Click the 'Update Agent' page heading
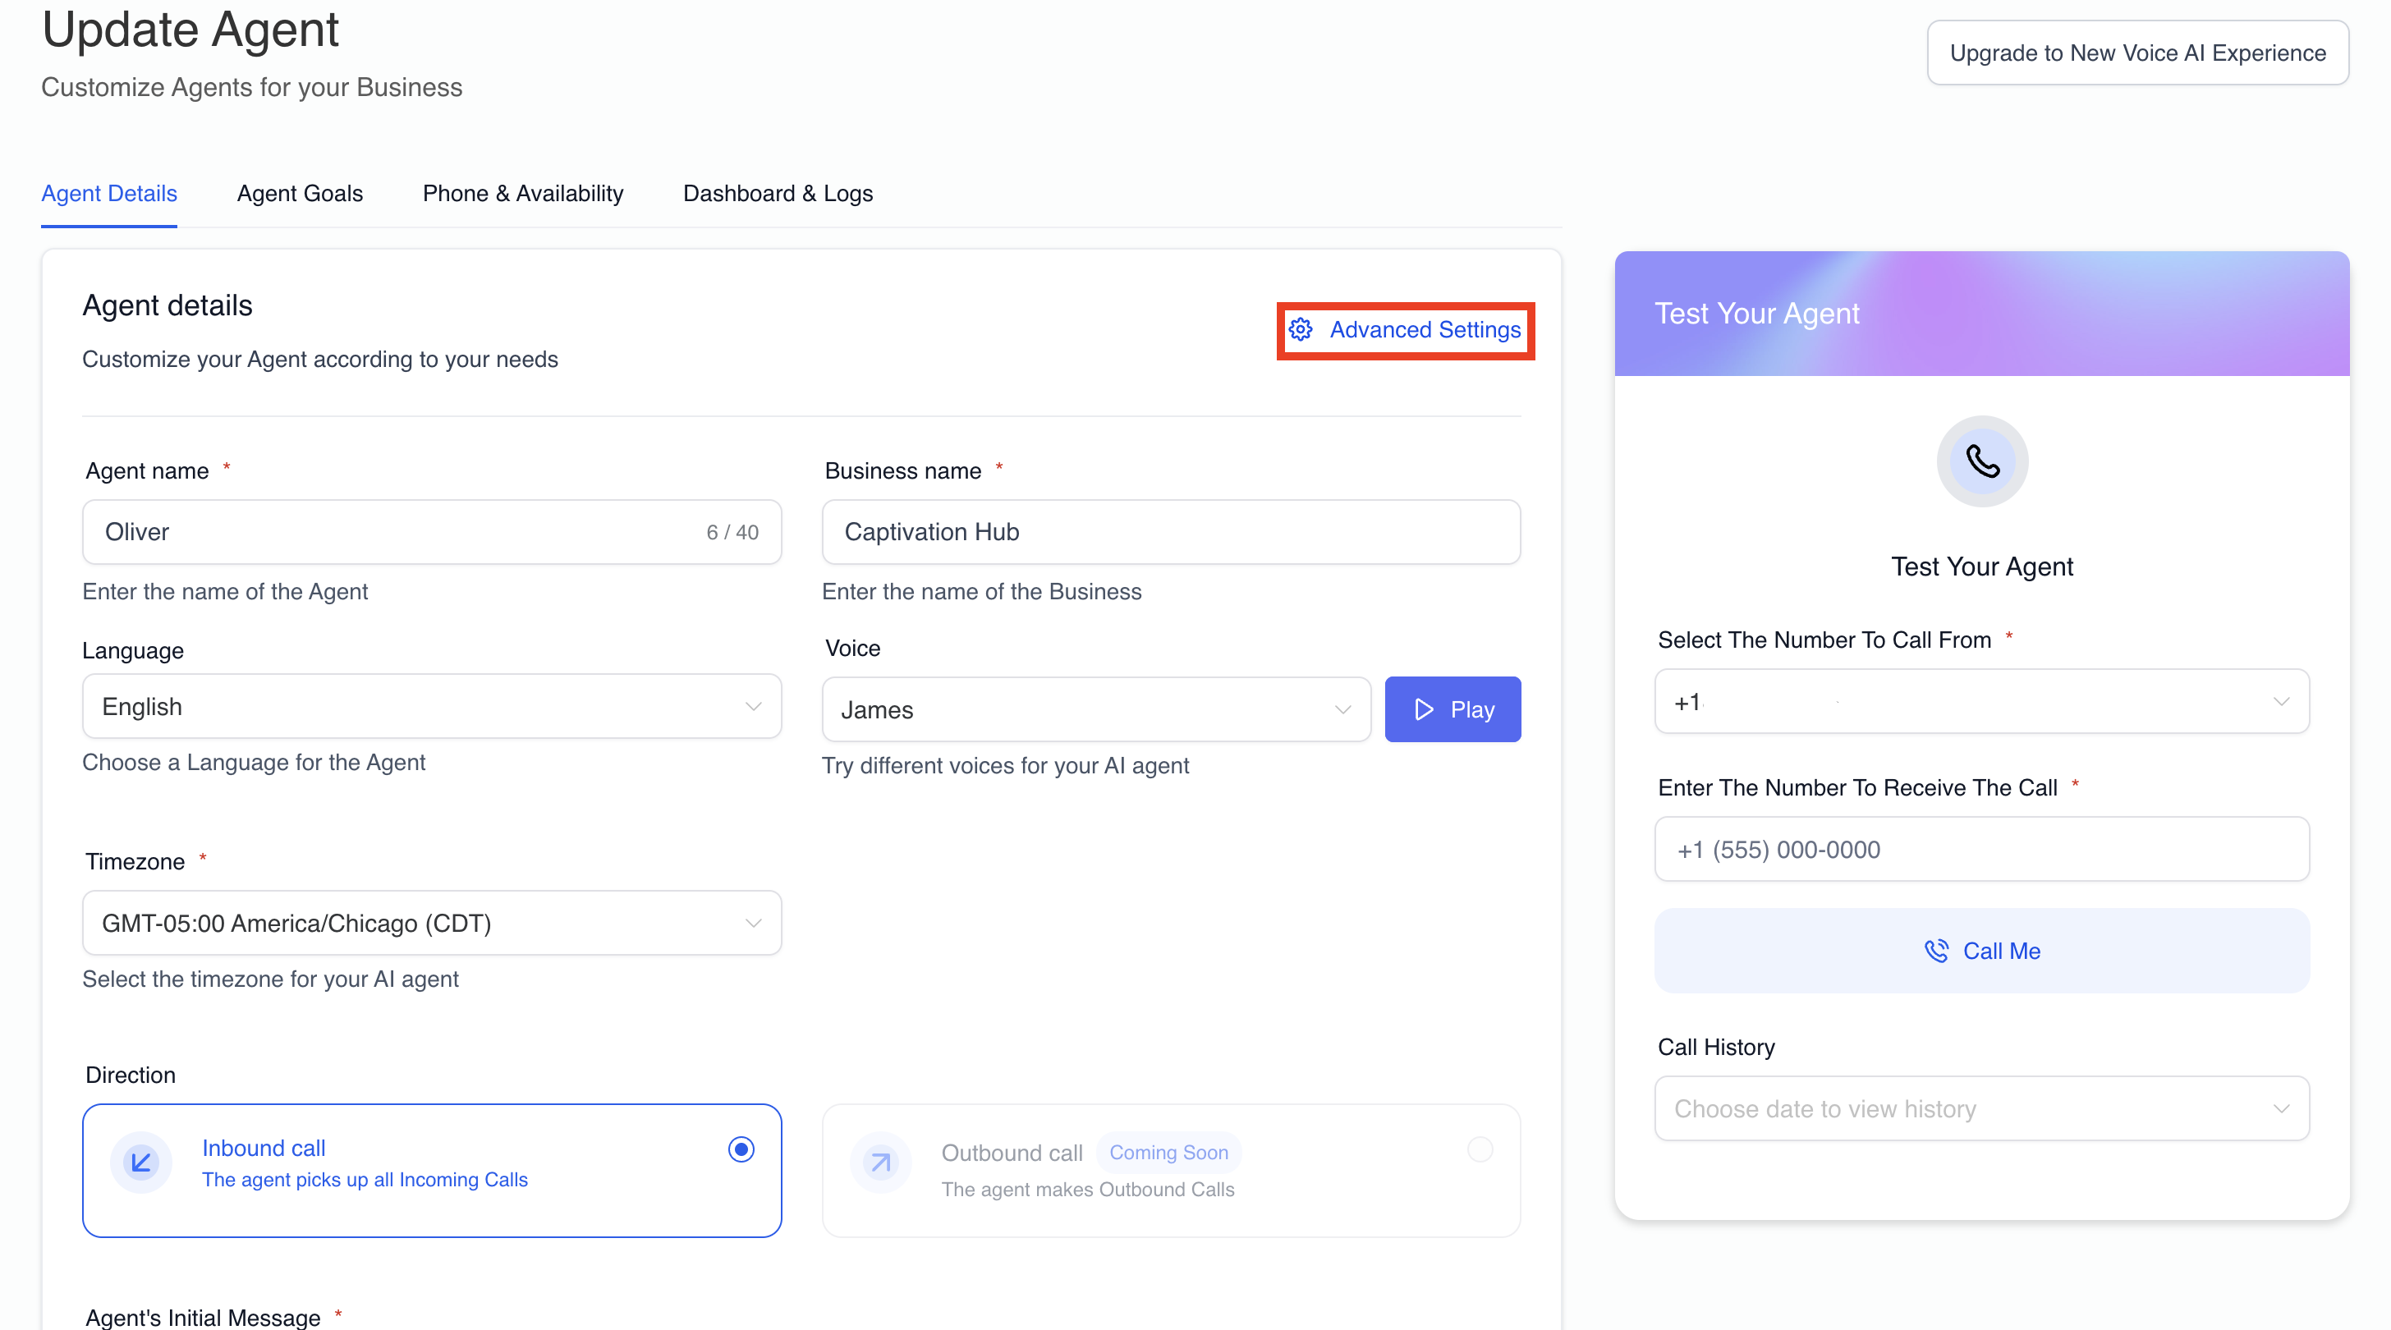 point(190,30)
